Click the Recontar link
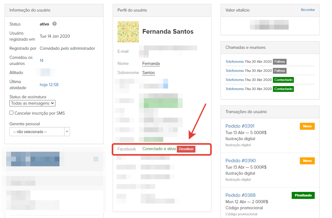Screen dimensions: 332x218 (x=308, y=10)
